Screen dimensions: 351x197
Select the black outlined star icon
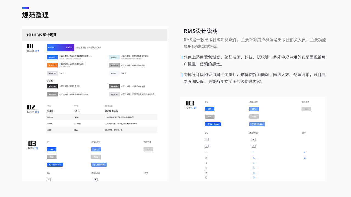pyautogui.click(x=206, y=163)
